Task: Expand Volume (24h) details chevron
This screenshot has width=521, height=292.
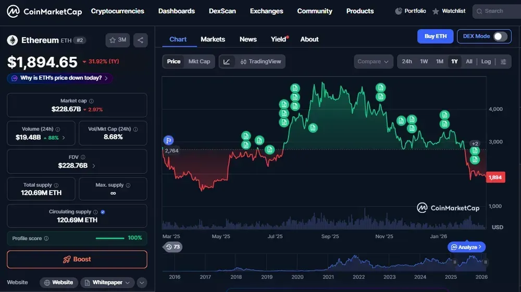Action: pyautogui.click(x=64, y=138)
